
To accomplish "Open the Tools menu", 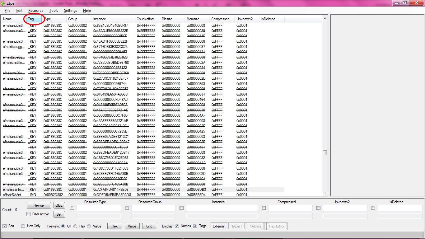I will 54,10.
